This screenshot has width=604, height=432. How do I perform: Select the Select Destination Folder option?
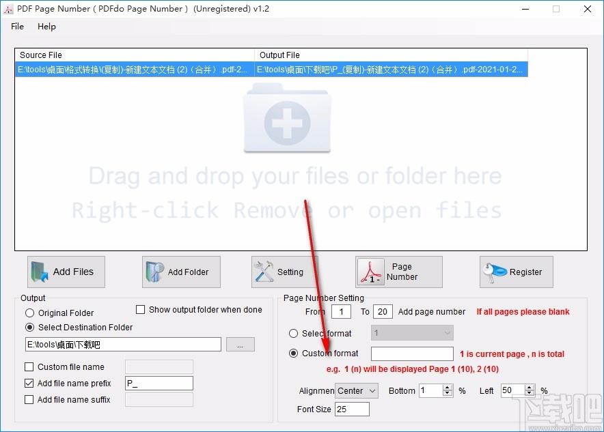tap(29, 328)
